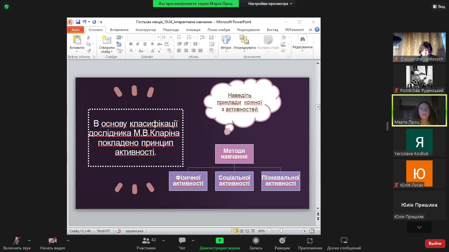Open the Whiteboards icon
Image resolution: width=449 pixels, height=252 pixels.
(344, 241)
